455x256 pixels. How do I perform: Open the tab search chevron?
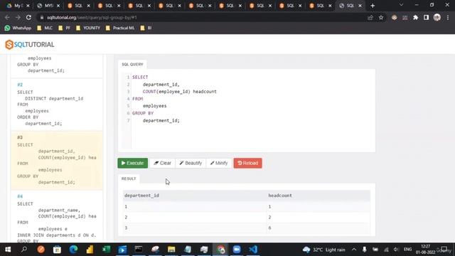401,5
